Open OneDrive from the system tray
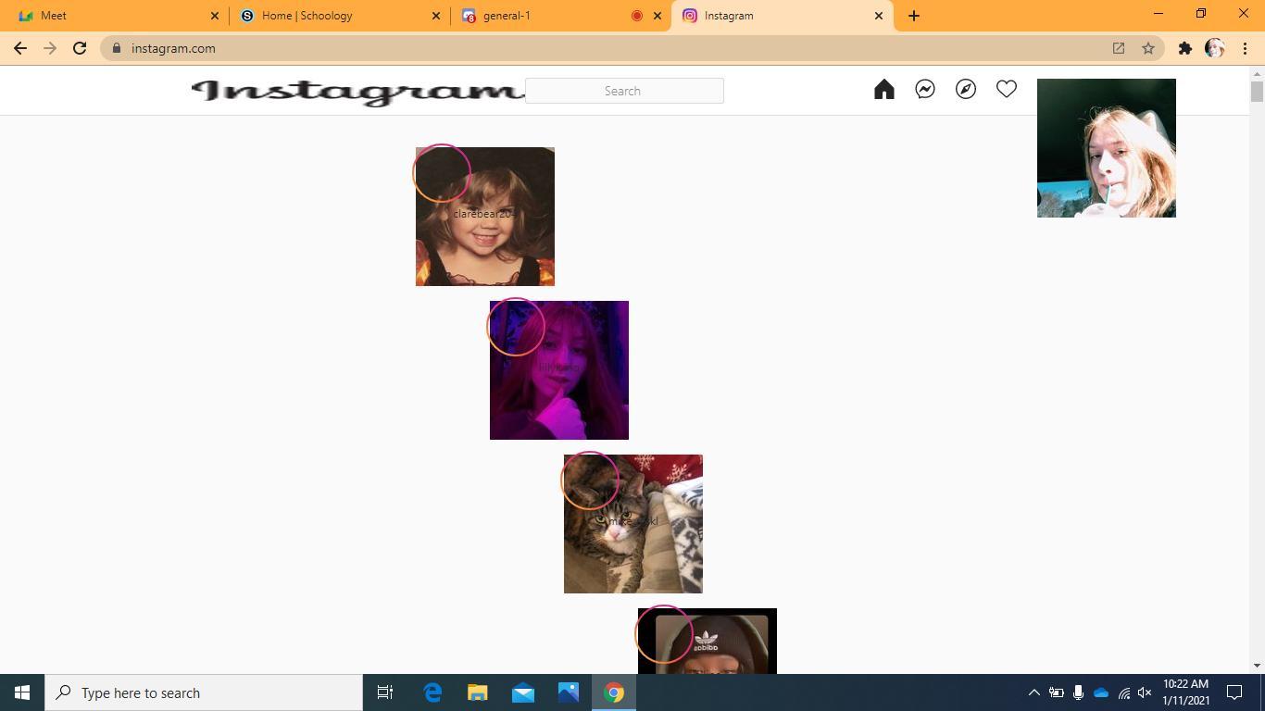The height and width of the screenshot is (711, 1265). pos(1101,692)
